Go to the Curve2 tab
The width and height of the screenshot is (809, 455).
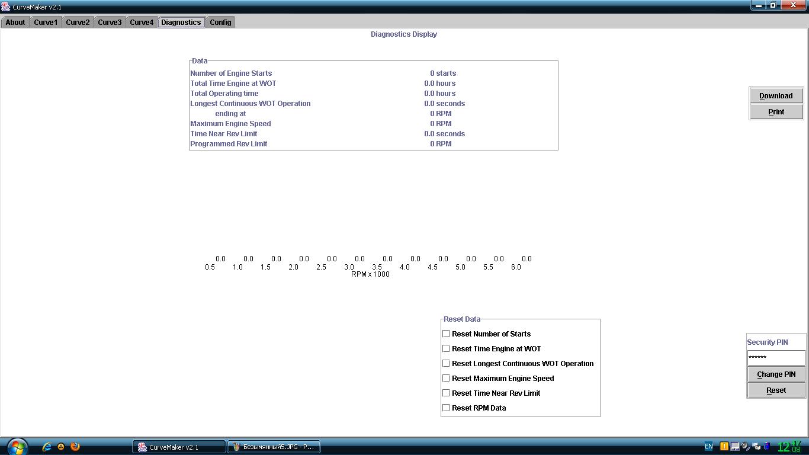coord(78,23)
